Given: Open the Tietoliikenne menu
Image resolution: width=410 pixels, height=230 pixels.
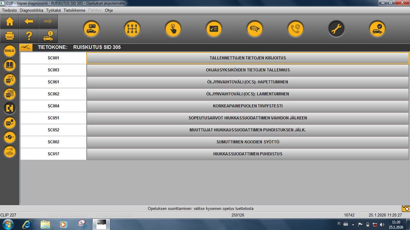Looking at the screenshot, I should 74,10.
